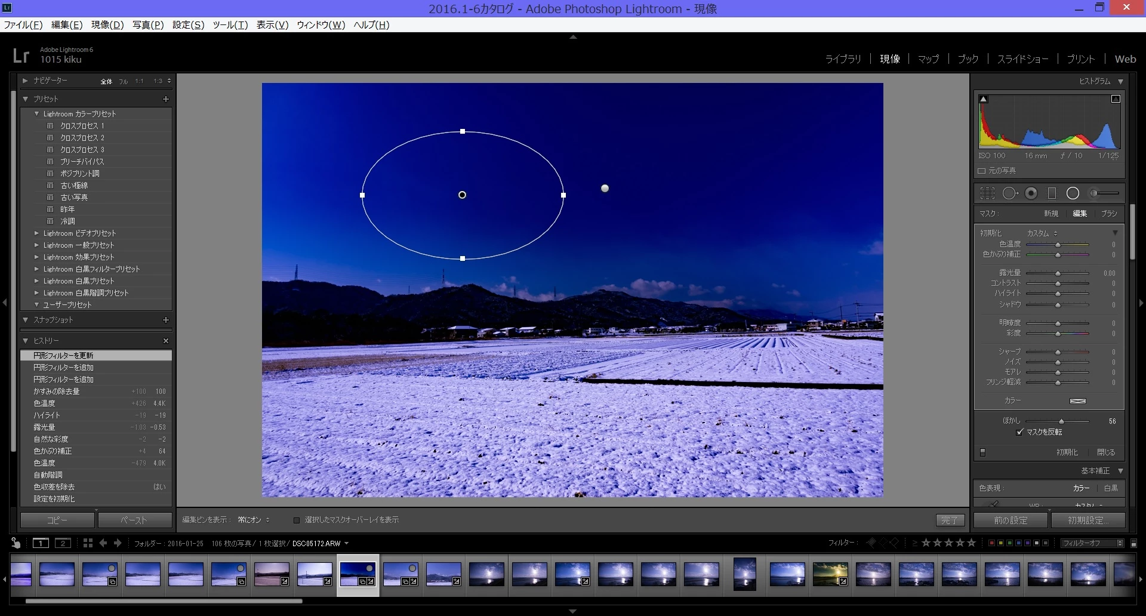This screenshot has width=1146, height=616.
Task: Toggle shadow clipping indicator in histogram
Action: (x=984, y=99)
